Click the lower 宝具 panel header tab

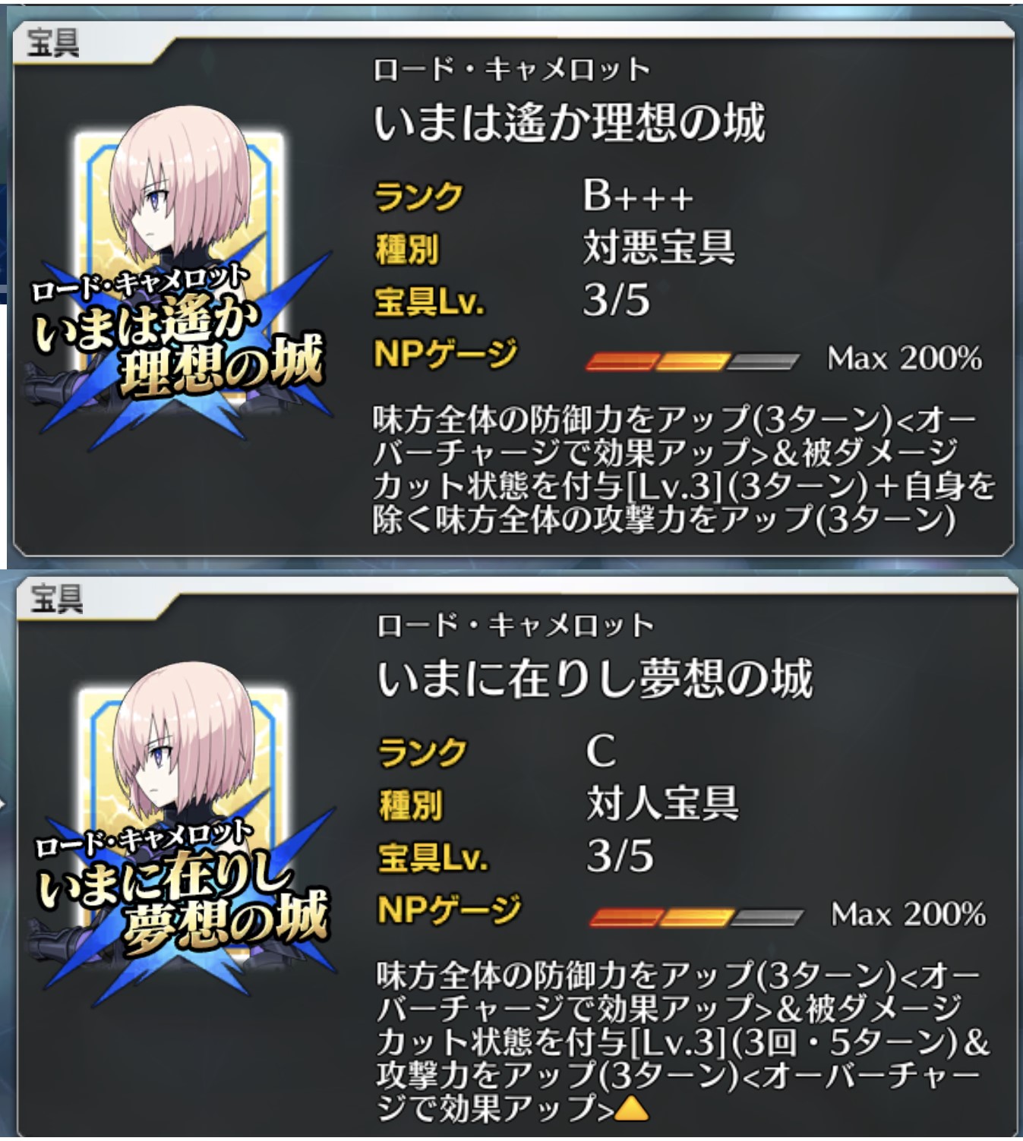[x=56, y=598]
